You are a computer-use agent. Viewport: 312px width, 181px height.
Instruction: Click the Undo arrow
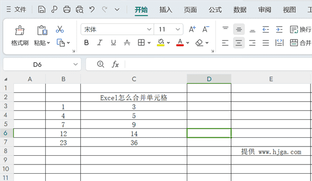92,9
